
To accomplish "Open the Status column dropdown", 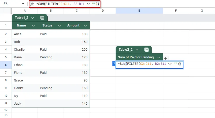I will pos(59,26).
